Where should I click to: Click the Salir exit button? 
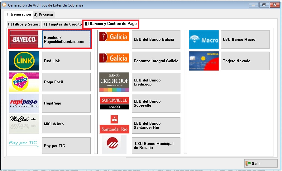(260, 163)
